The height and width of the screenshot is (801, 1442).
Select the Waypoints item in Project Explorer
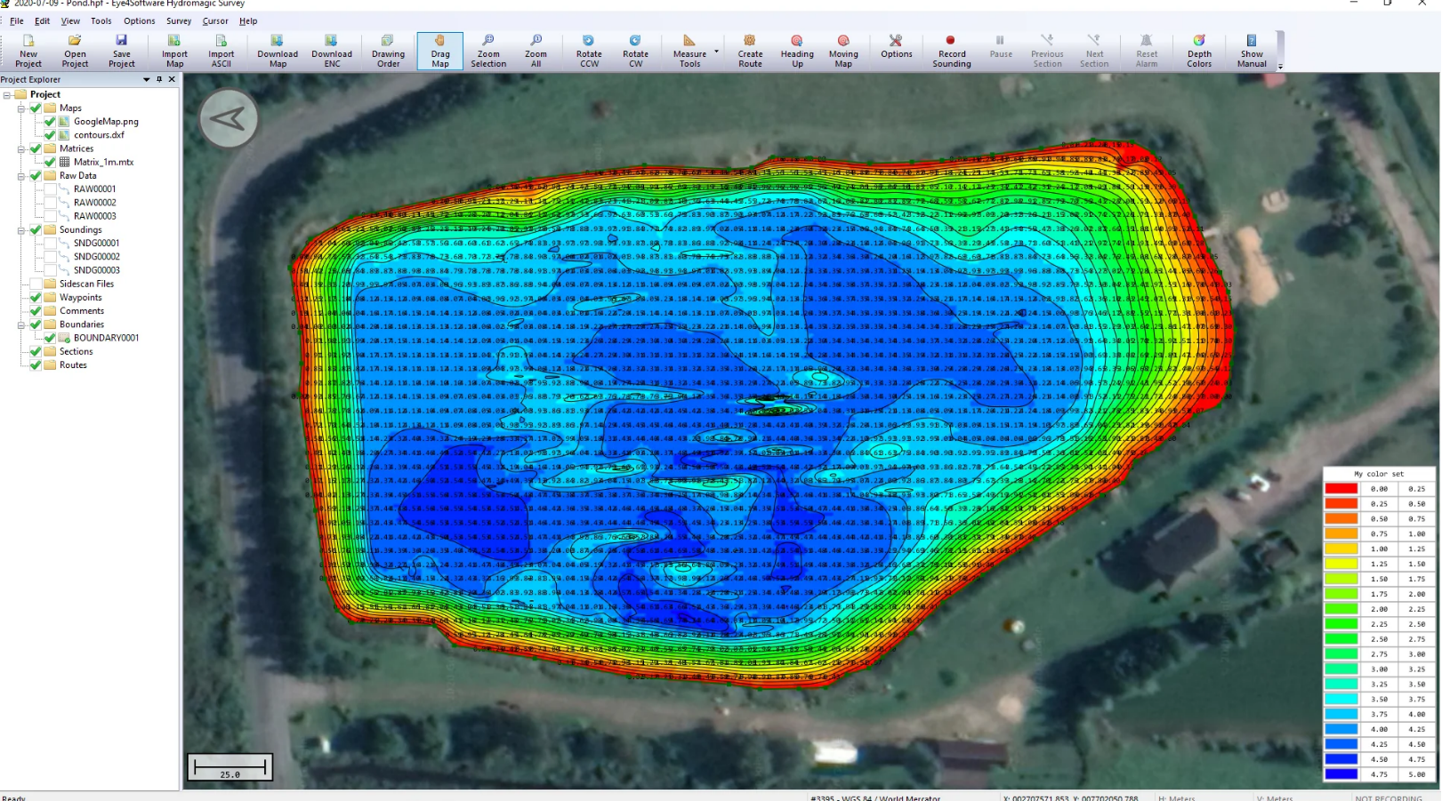pos(80,298)
